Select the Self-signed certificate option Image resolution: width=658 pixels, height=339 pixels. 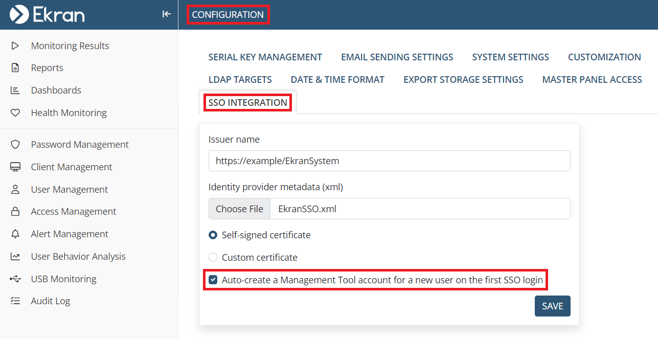point(213,235)
